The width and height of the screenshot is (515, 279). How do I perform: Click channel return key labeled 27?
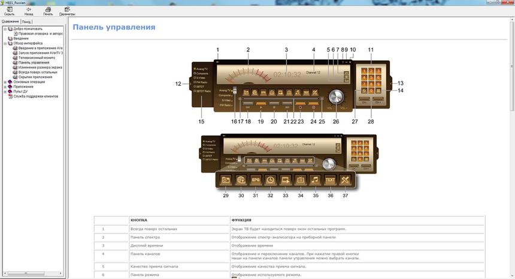(364, 90)
